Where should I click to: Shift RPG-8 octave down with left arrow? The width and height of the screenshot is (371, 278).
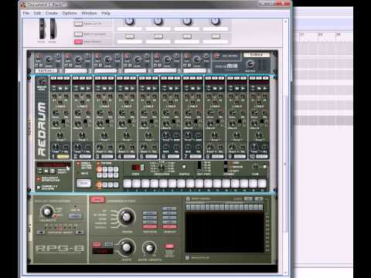tap(41, 232)
